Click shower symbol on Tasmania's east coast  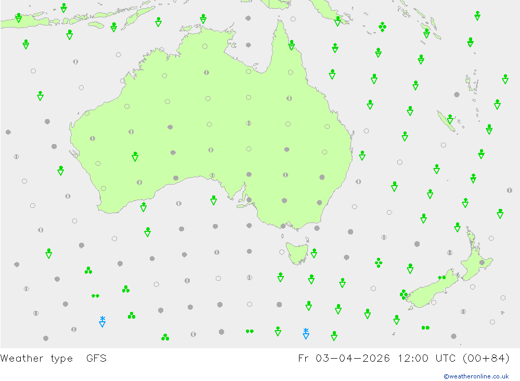(x=314, y=253)
